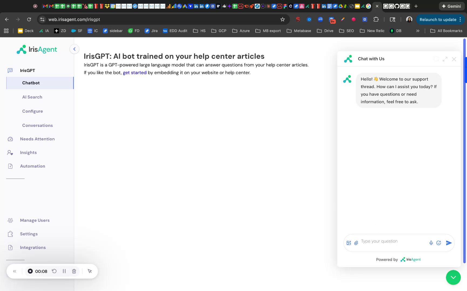Screen dimensions: 467x291
Task: Expand the Drive bookmarks folder
Action: (325, 31)
